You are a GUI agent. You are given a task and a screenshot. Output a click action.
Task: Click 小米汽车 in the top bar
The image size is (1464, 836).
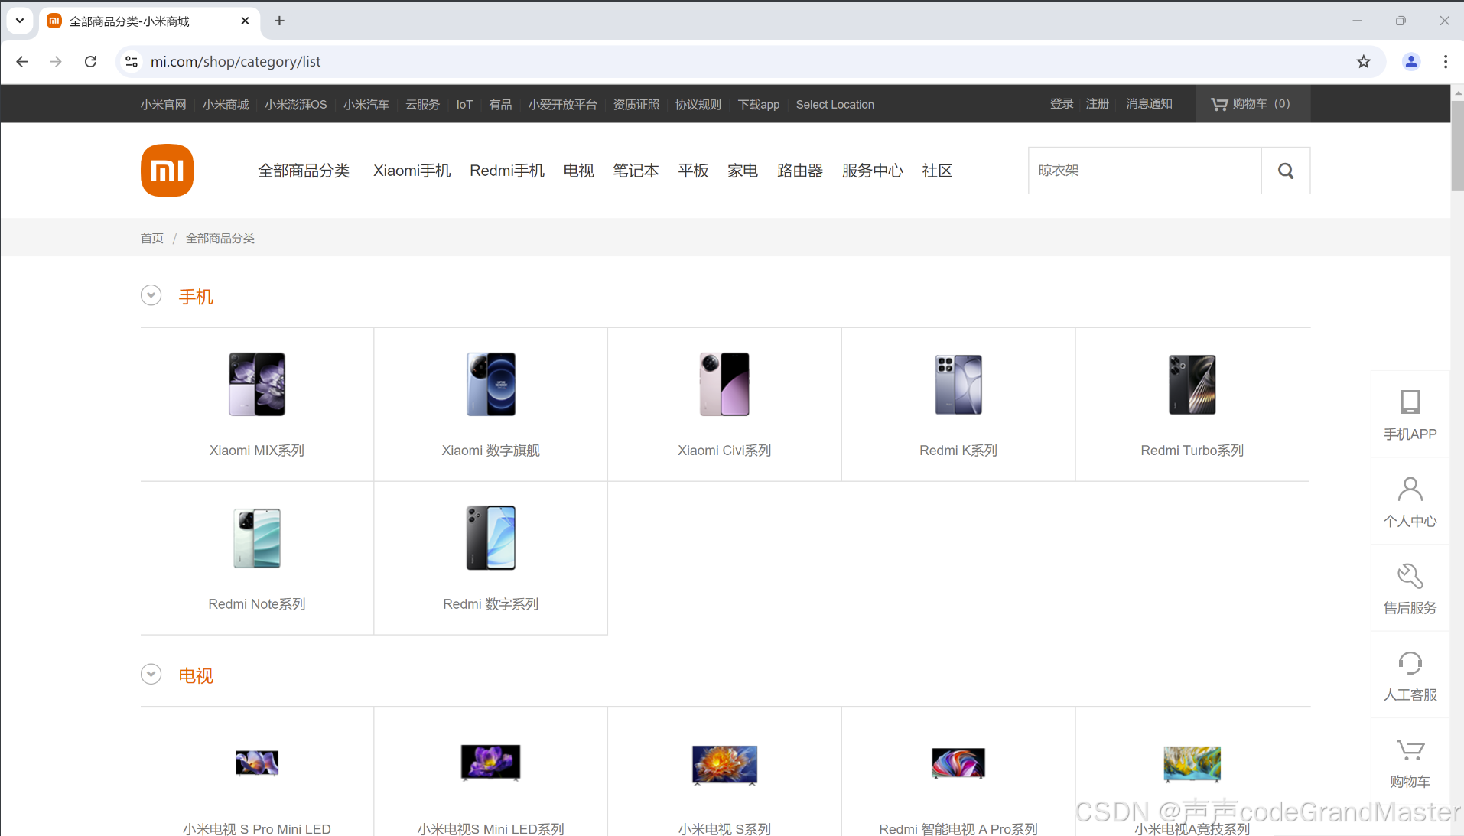(x=366, y=105)
